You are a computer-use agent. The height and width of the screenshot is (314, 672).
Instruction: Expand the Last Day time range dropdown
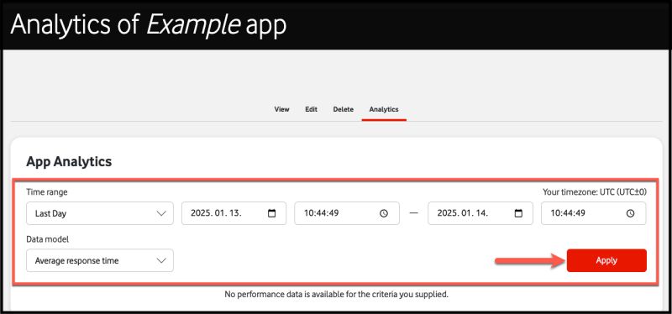click(100, 213)
